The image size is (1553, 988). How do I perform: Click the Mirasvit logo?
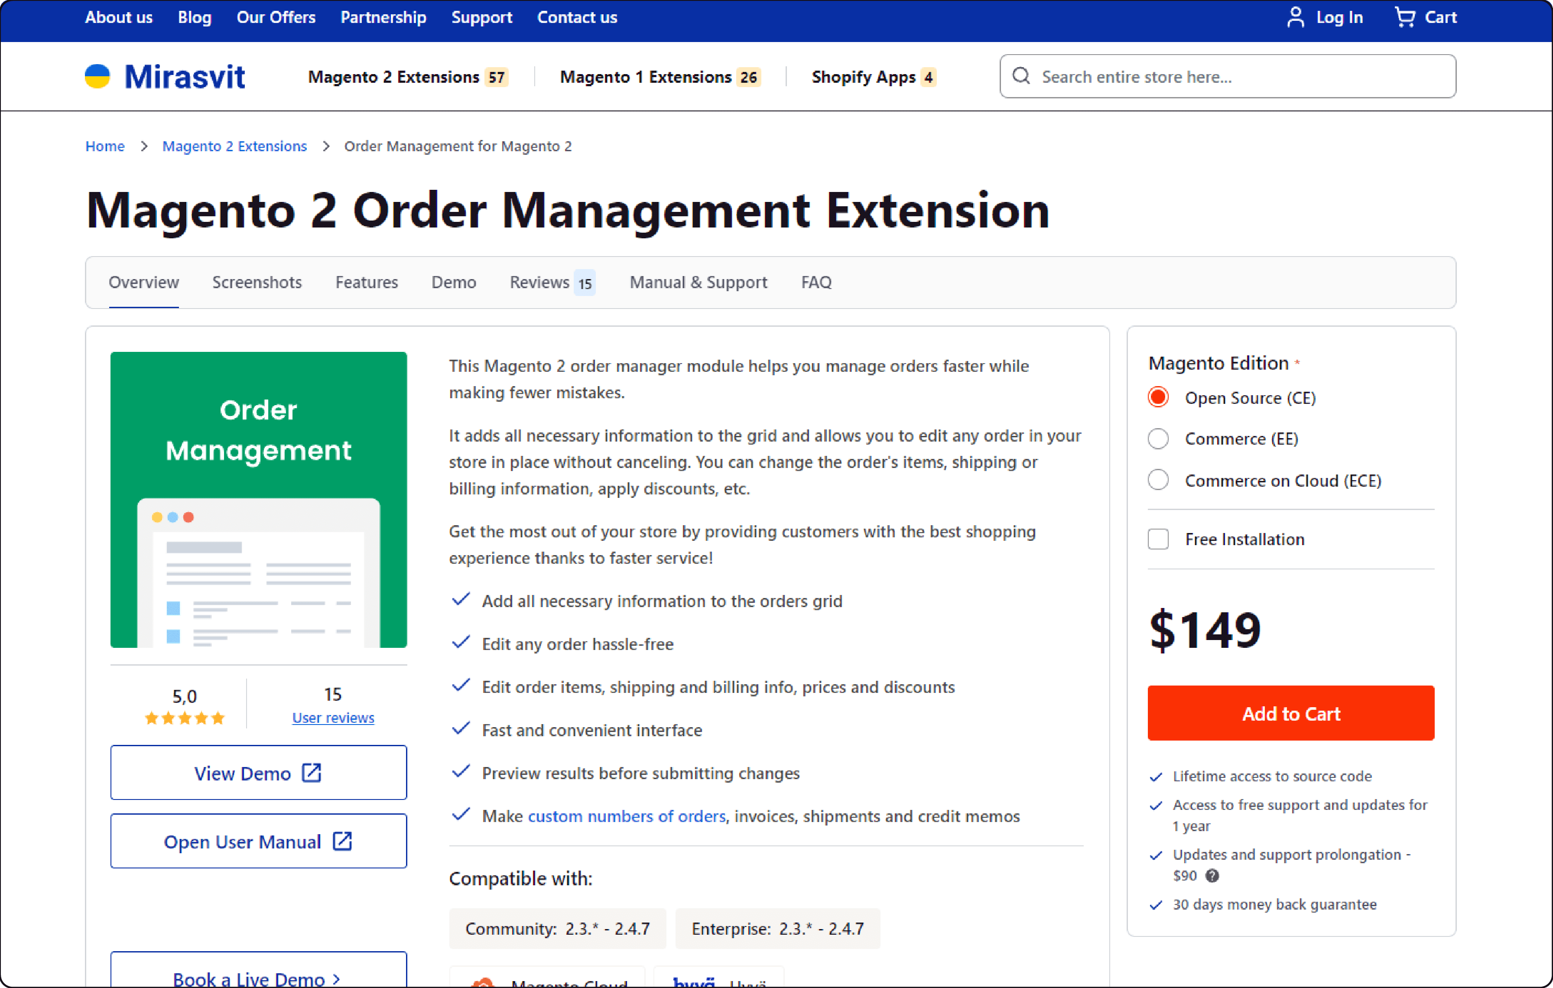(165, 76)
